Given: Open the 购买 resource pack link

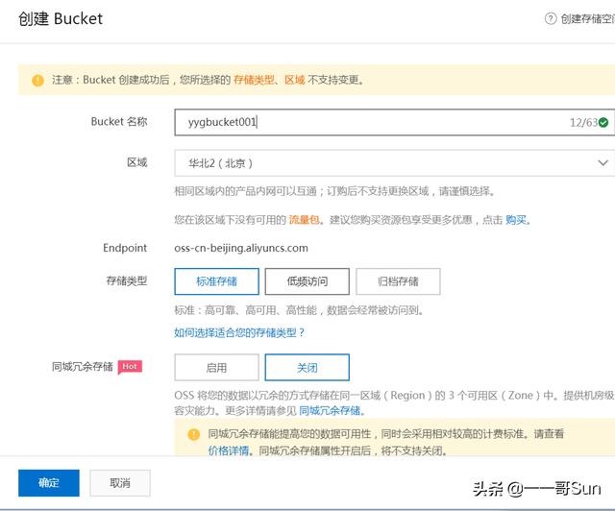Looking at the screenshot, I should tap(516, 220).
